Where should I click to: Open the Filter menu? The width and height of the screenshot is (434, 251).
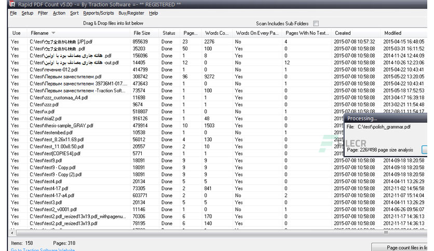pyautogui.click(x=43, y=13)
